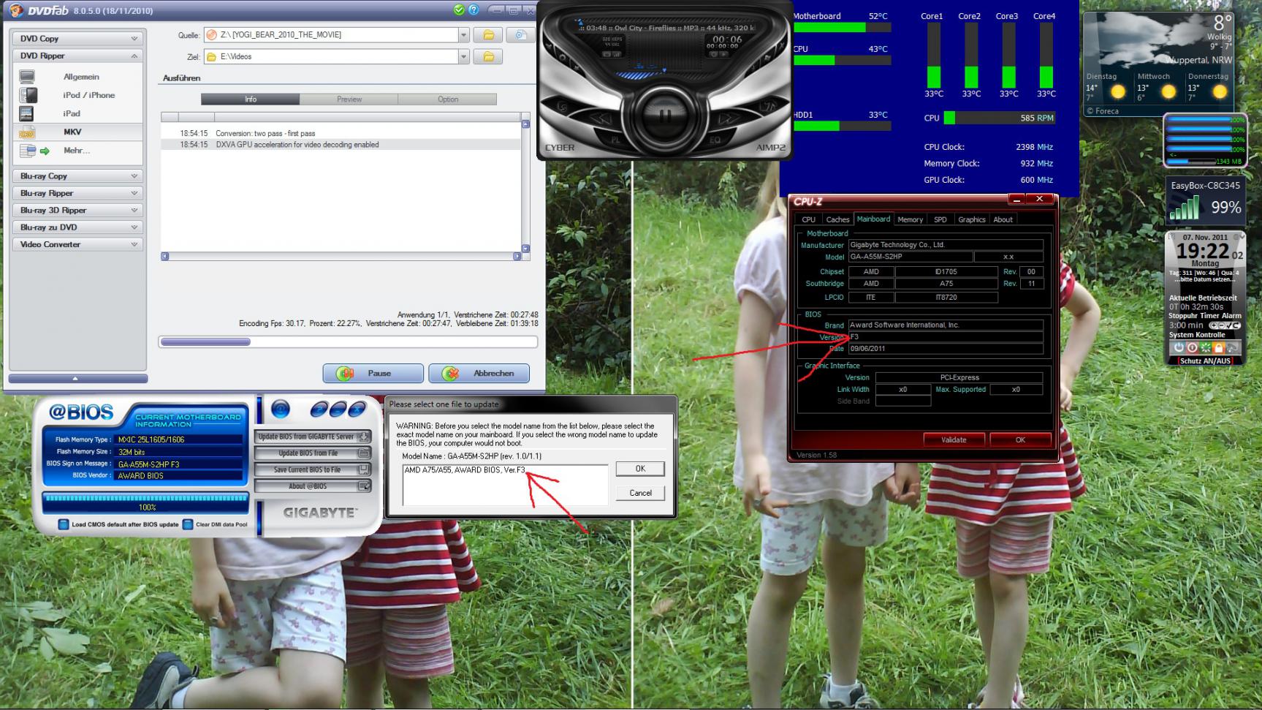Expand the Blu-ray Copy section

(78, 176)
